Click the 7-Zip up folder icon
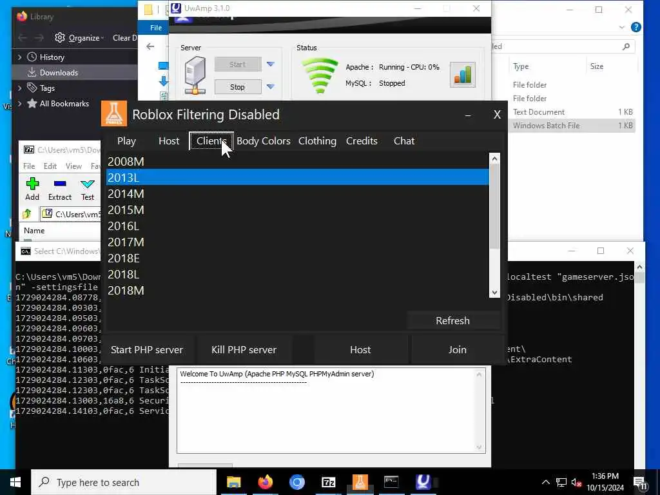Screen dimensions: 660x495 click(27, 214)
